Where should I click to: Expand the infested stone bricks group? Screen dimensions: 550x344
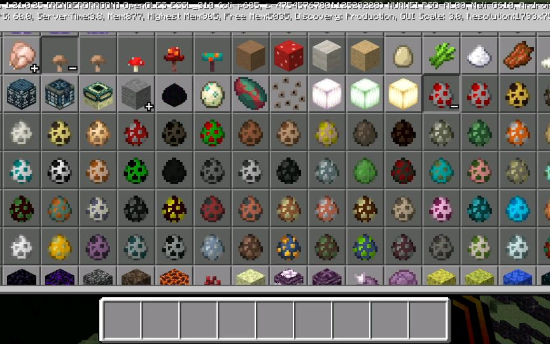(x=136, y=94)
